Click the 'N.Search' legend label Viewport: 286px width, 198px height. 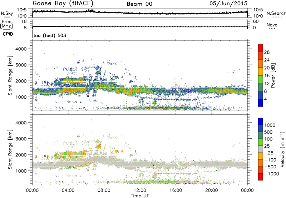[x=276, y=13]
